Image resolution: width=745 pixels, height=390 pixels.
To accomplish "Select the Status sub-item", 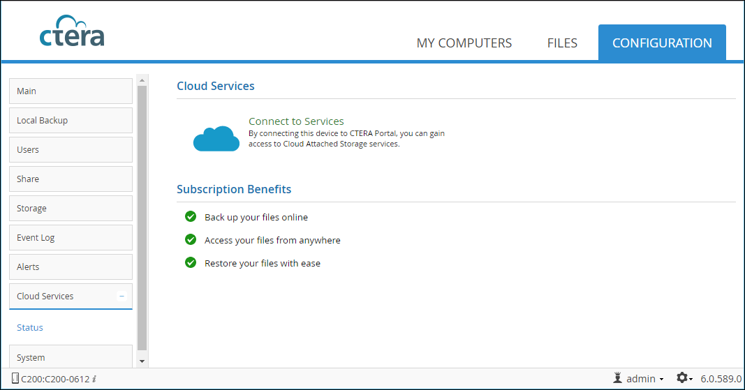I will (30, 327).
